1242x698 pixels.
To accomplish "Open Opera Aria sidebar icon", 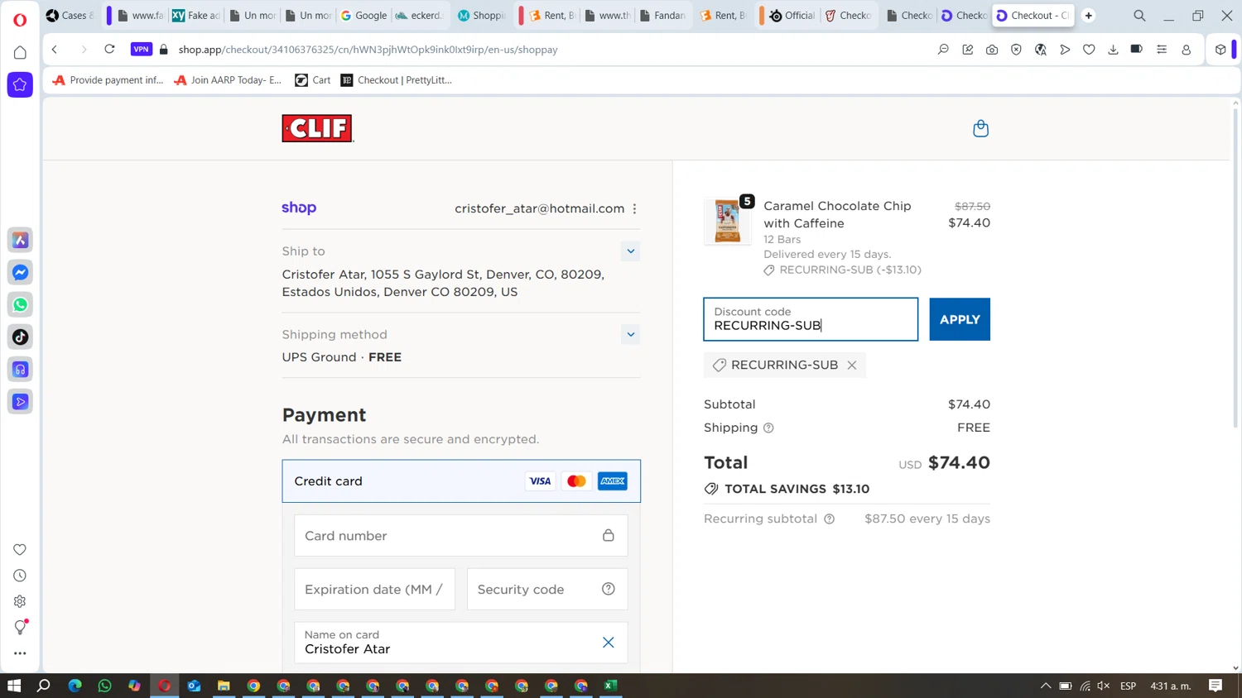I will 20,240.
